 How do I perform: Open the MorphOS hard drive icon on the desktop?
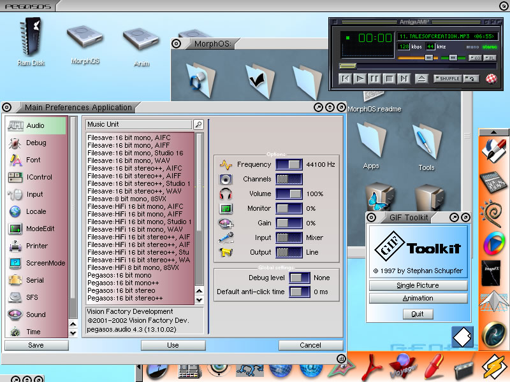tap(85, 45)
